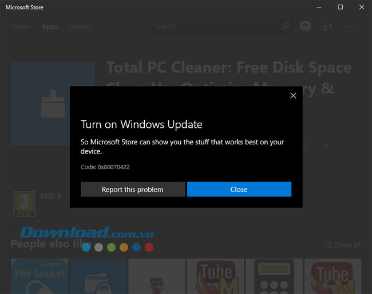Maximize the Microsoft Store window
This screenshot has width=372, height=294.
pos(340,7)
